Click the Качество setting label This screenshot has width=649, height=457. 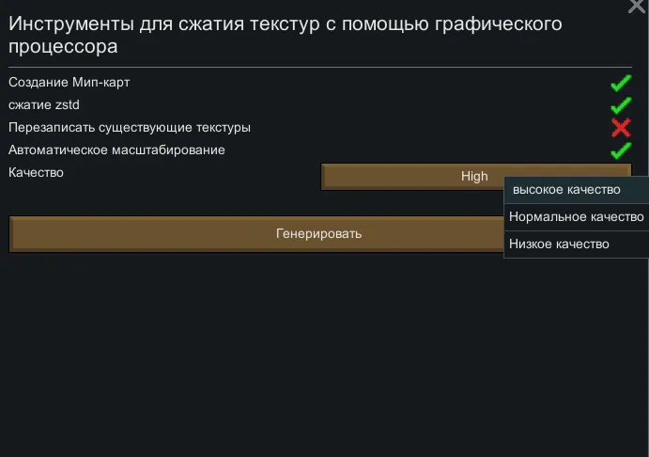pyautogui.click(x=36, y=173)
